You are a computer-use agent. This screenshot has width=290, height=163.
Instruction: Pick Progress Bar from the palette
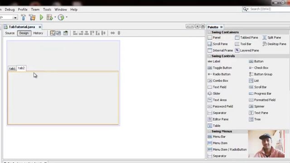pos(260,94)
